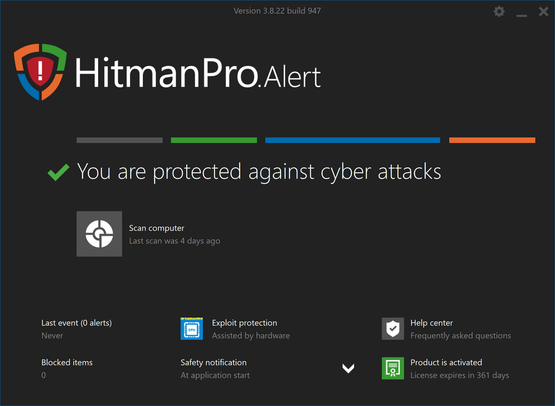
Task: Click the Product is activated text
Action: click(x=446, y=362)
